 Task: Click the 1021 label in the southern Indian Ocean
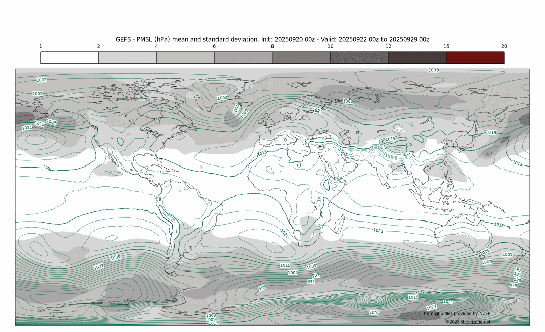pos(378,230)
